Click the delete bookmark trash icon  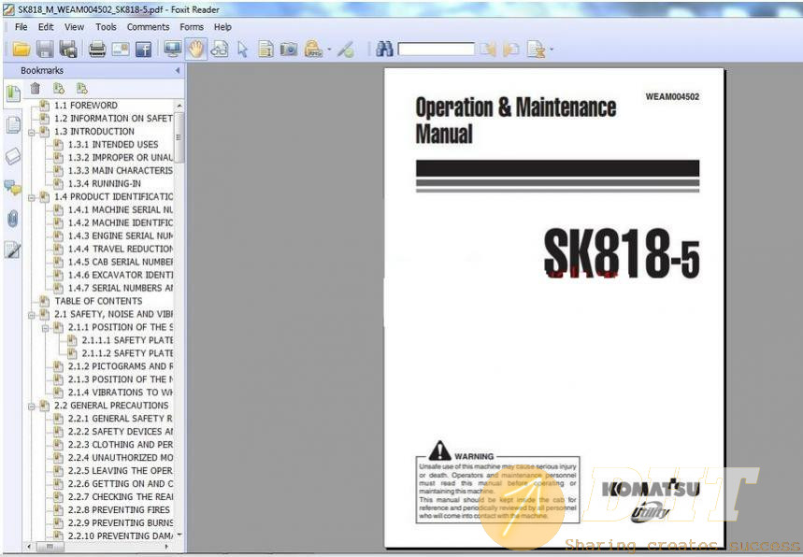[35, 89]
